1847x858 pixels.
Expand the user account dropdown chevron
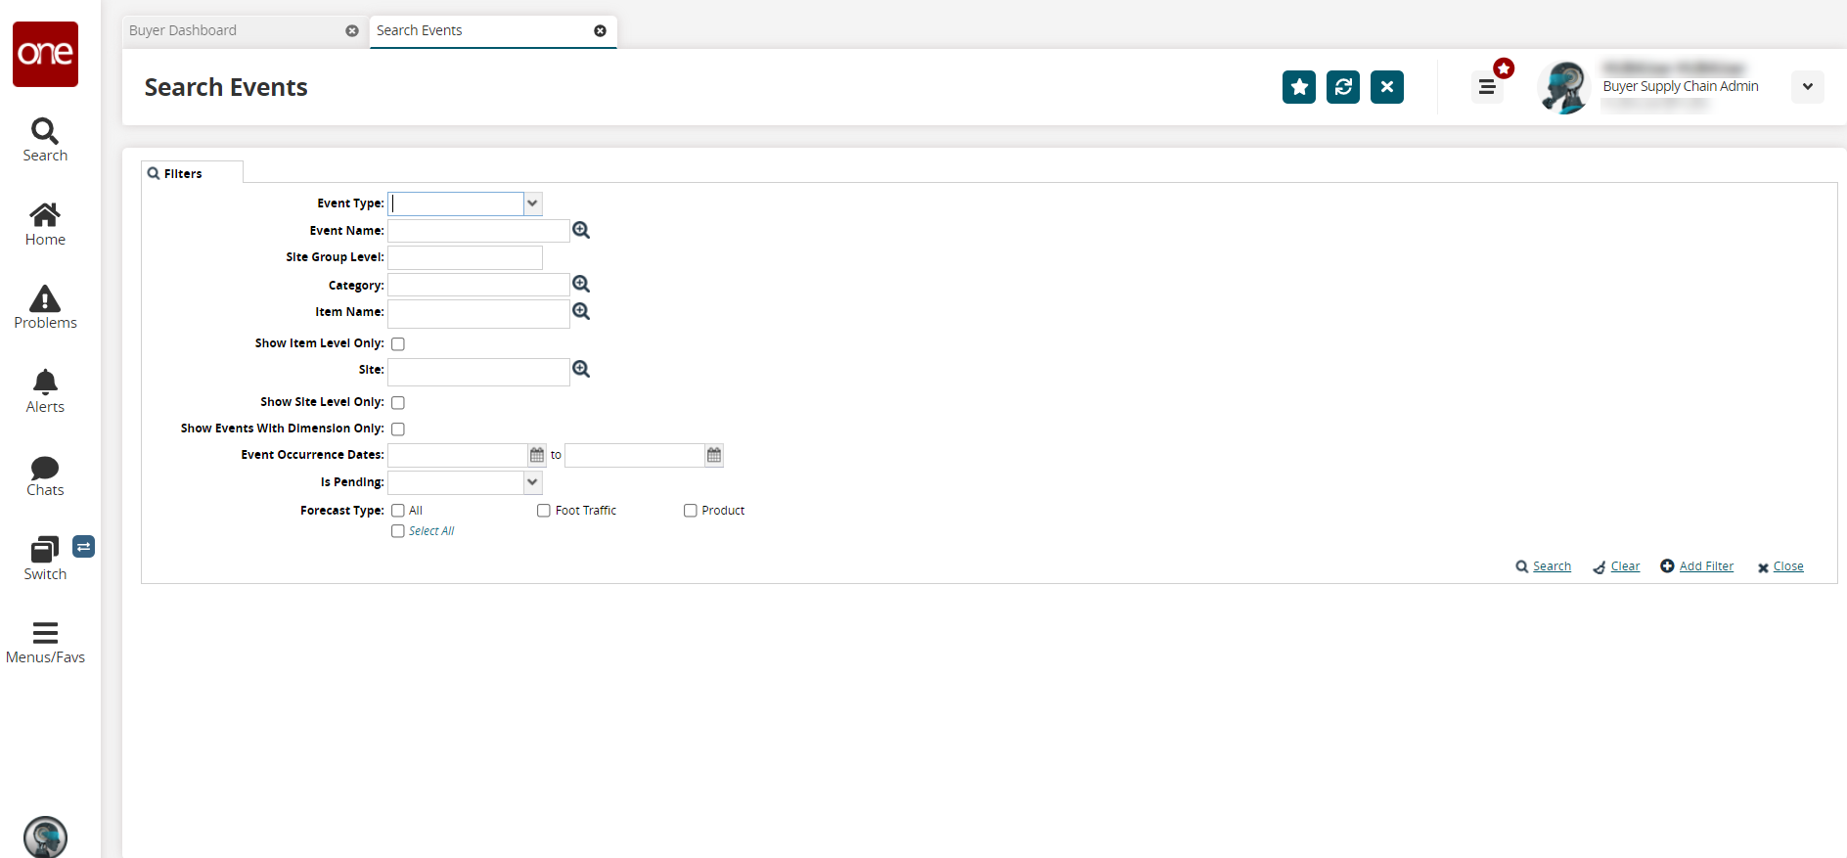[1808, 86]
